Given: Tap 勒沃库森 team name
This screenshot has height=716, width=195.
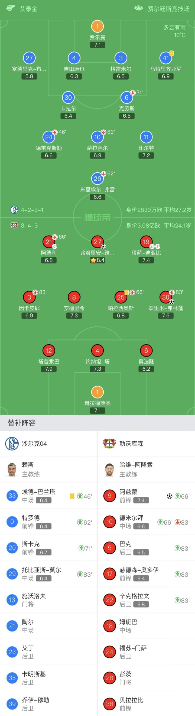Looking at the screenshot, I should coord(131,444).
